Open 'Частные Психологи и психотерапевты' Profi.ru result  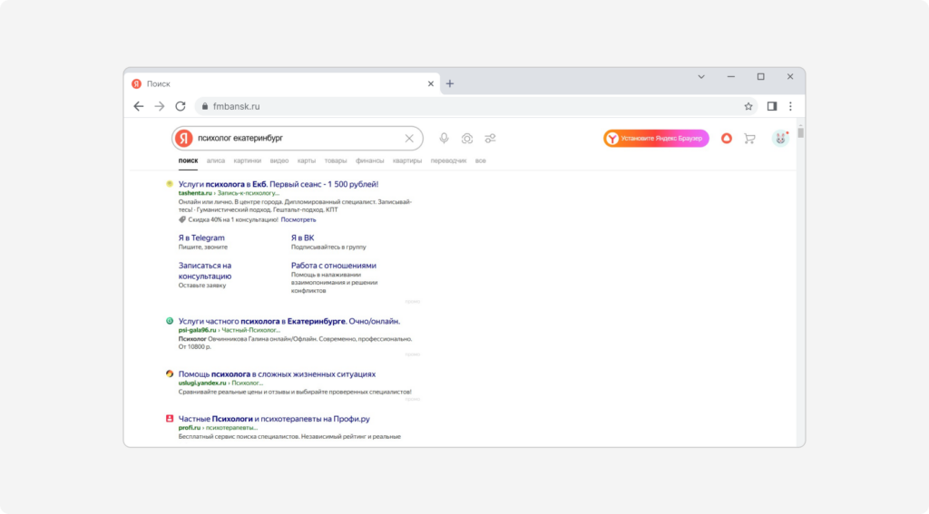274,419
